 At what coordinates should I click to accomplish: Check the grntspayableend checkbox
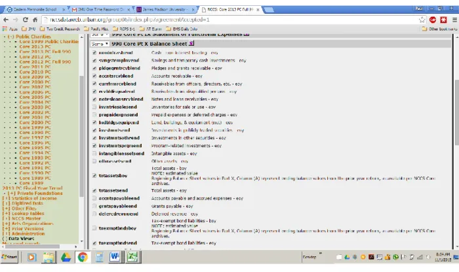click(94, 206)
